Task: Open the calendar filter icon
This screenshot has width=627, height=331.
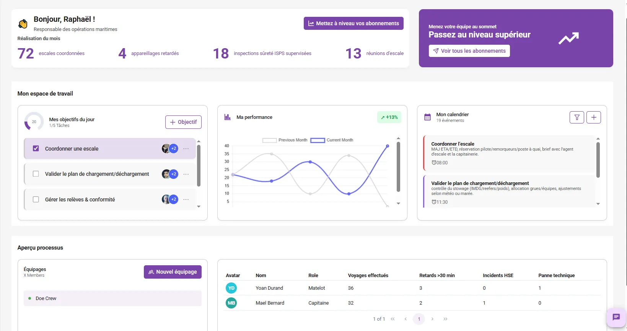Action: (x=577, y=117)
